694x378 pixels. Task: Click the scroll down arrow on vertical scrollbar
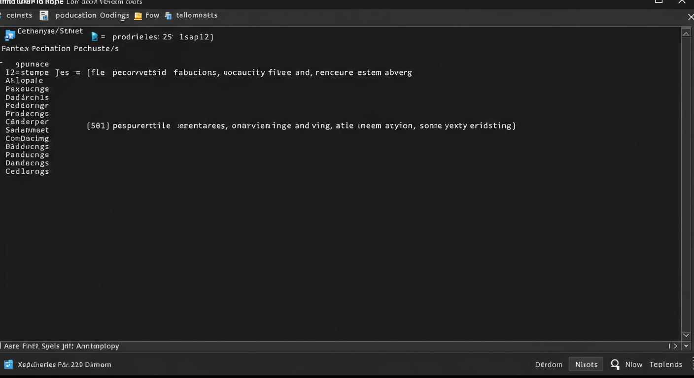(x=686, y=335)
